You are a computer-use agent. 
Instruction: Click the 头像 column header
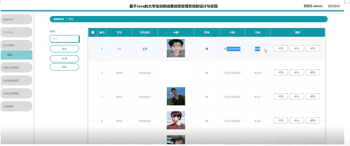point(176,32)
